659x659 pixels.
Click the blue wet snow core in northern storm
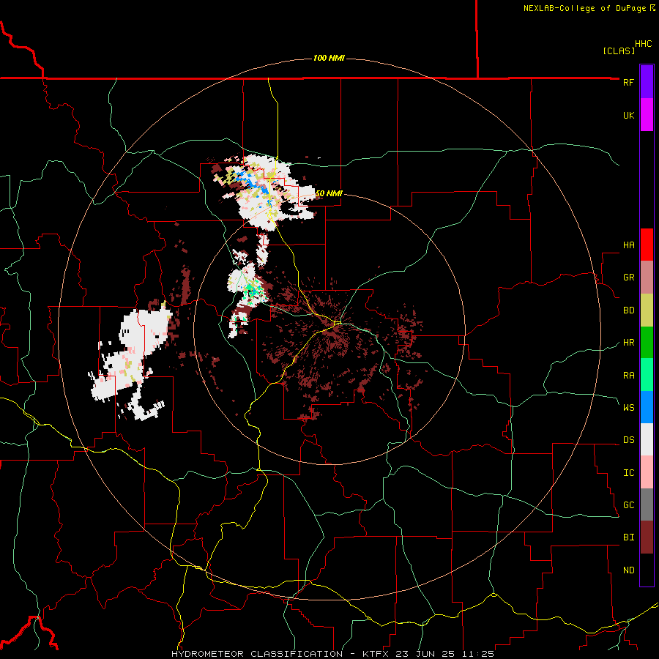point(253,182)
